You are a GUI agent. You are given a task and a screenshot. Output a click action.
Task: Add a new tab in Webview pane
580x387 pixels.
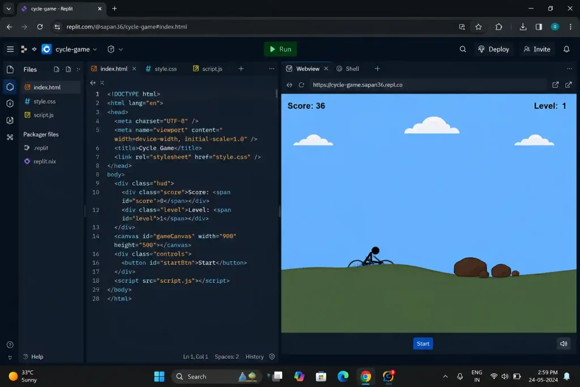click(377, 69)
